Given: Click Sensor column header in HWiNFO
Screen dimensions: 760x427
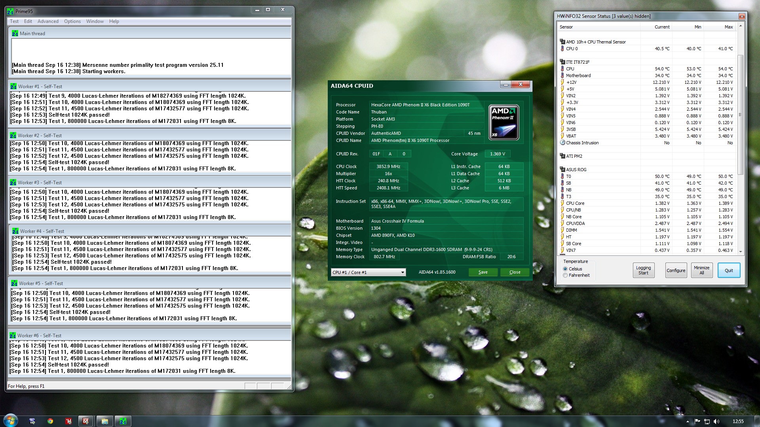Looking at the screenshot, I should point(599,27).
